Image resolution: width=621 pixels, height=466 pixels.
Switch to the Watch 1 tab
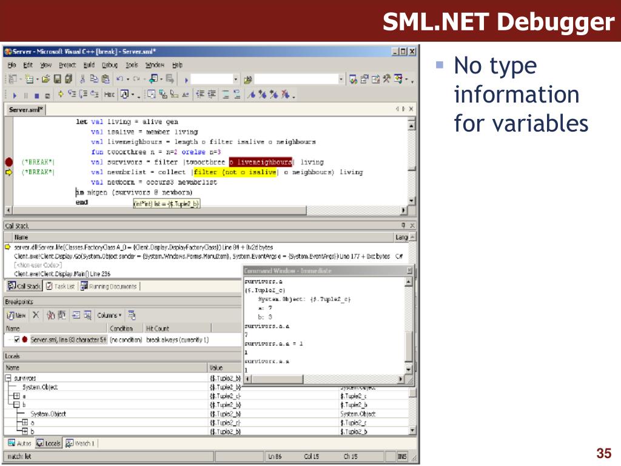click(80, 443)
